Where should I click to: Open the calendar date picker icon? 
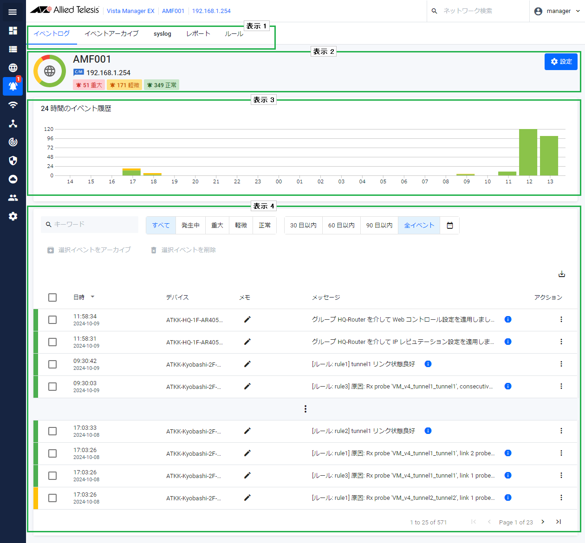point(449,226)
